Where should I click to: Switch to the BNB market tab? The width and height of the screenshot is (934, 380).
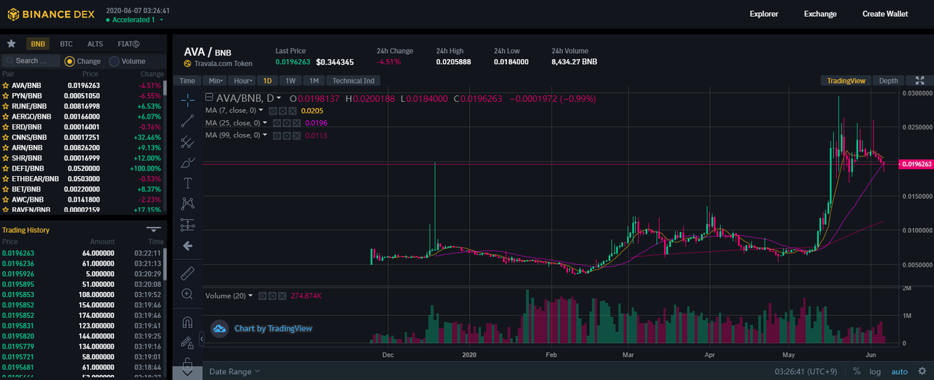(x=38, y=44)
